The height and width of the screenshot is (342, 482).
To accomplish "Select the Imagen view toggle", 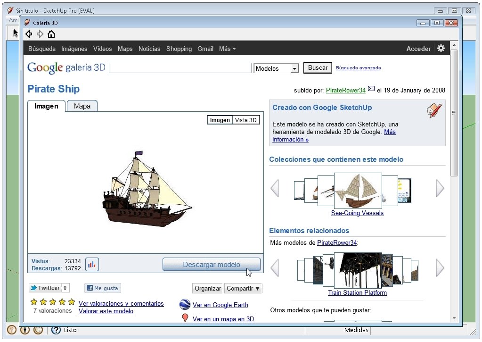I will [x=220, y=120].
